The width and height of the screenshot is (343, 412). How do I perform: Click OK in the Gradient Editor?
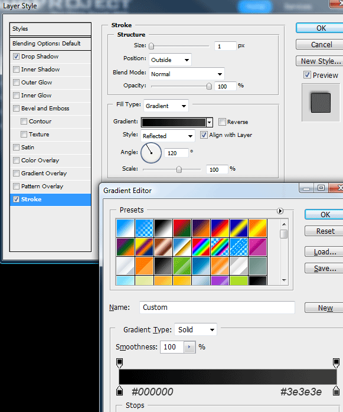tap(324, 214)
